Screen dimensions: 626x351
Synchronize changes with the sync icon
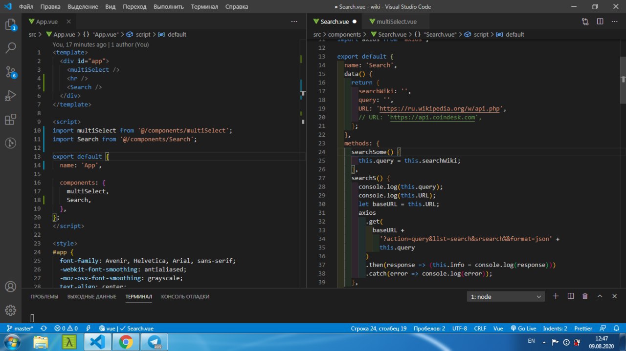click(44, 329)
